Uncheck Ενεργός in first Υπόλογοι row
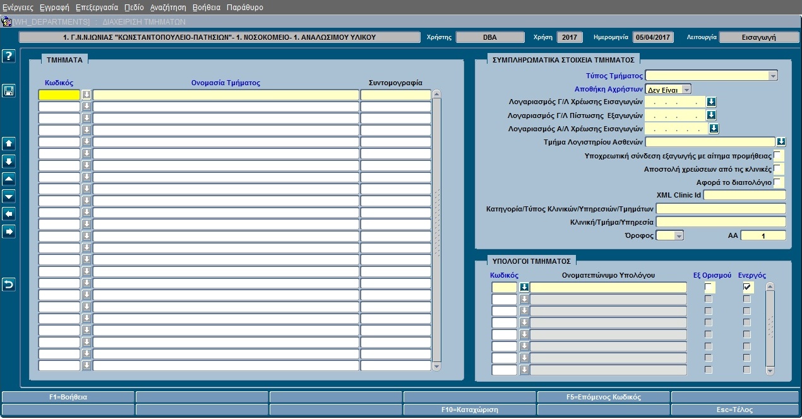 coord(747,288)
